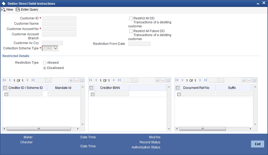This screenshot has width=268, height=155.
Task: Tick the first row checkbox in Creditor ID grid
Action: tap(6, 94)
